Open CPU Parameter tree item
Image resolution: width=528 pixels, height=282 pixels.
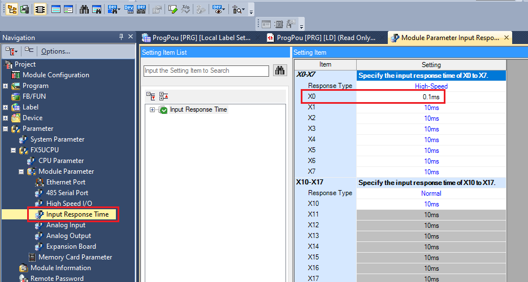pyautogui.click(x=61, y=161)
